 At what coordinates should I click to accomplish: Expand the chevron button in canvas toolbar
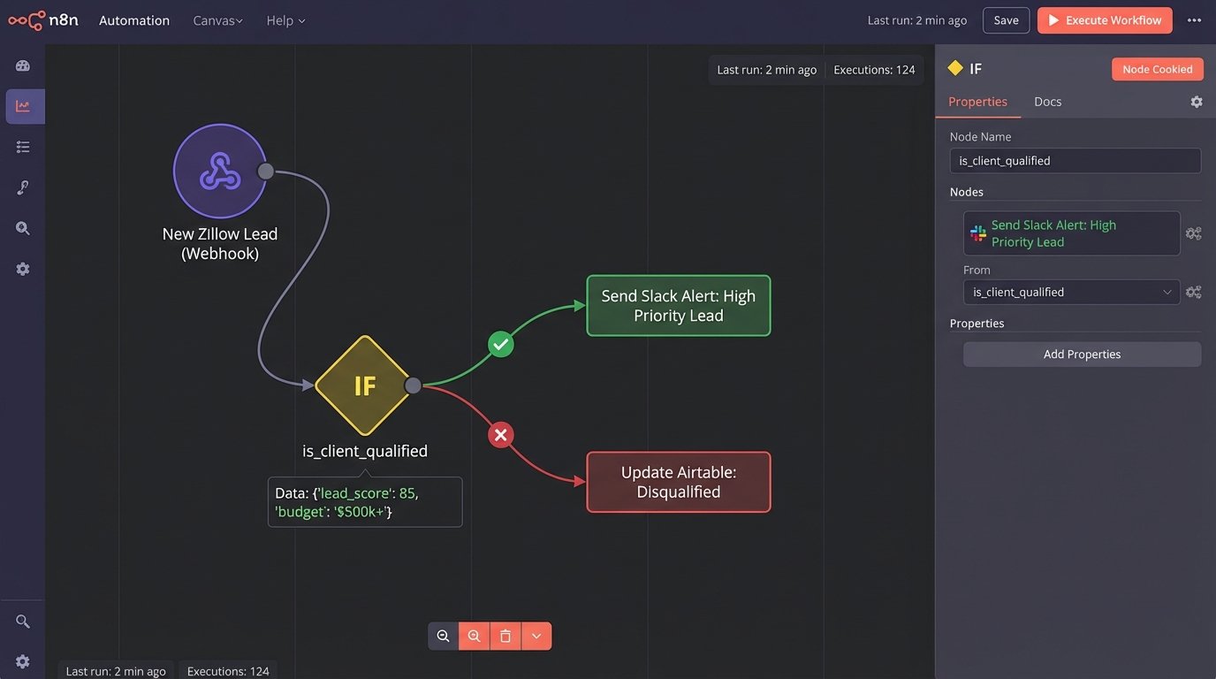[x=536, y=636]
